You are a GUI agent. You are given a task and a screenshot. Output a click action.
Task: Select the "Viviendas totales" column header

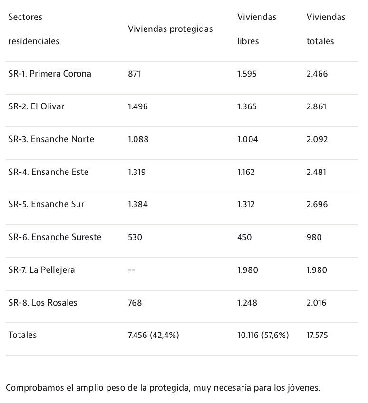326,29
